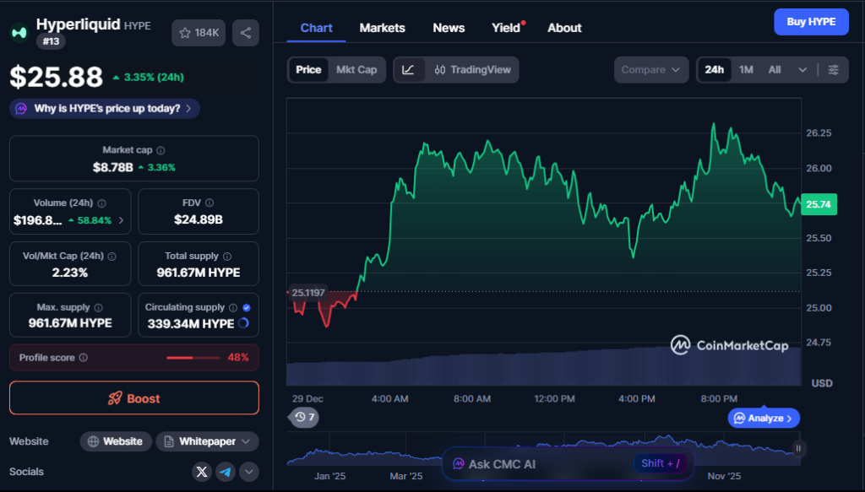Screen dimensions: 865x492
Task: Open Hyperliquid's X social icon
Action: 201,472
